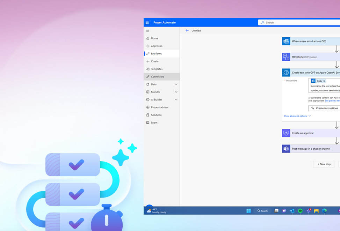Open Approvals in the navigation

pyautogui.click(x=161, y=46)
